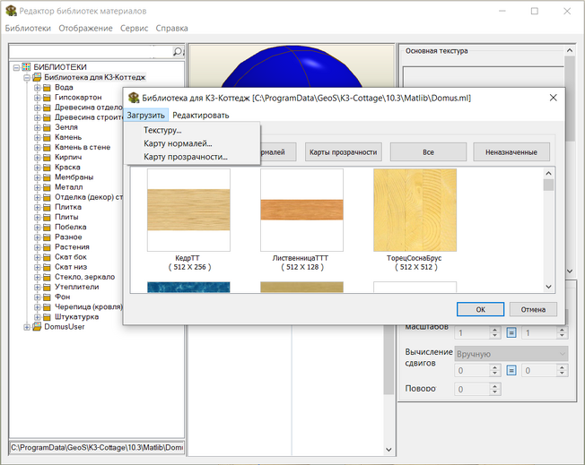Click the Мембраны folder icon
The image size is (585, 465).
coord(47,177)
